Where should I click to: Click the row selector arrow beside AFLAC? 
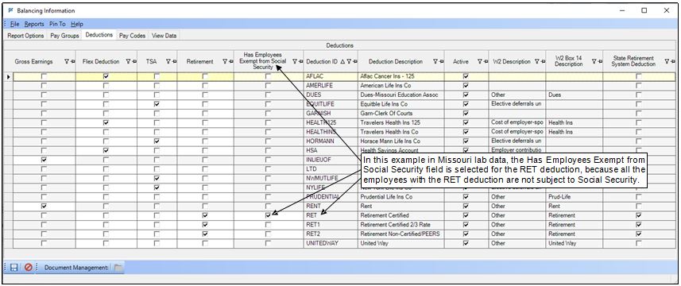click(9, 77)
